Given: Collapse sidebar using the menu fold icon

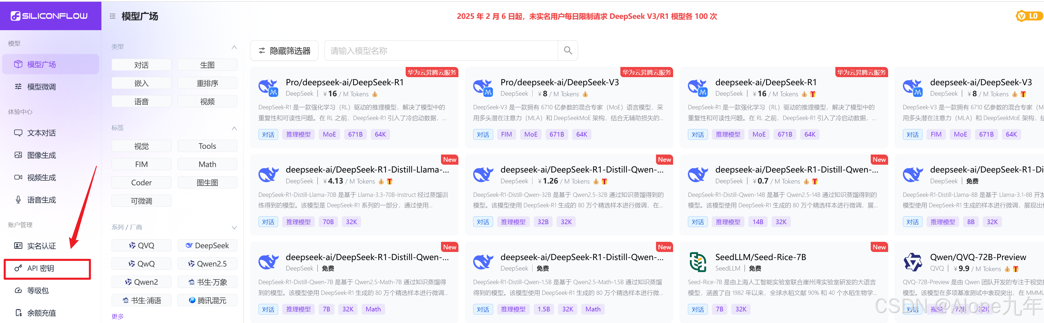Looking at the screenshot, I should 112,16.
